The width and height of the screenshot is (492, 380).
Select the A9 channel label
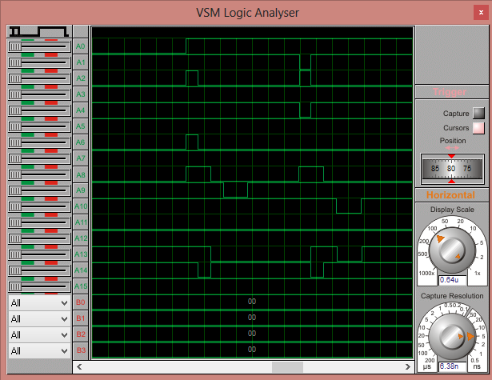click(x=81, y=190)
